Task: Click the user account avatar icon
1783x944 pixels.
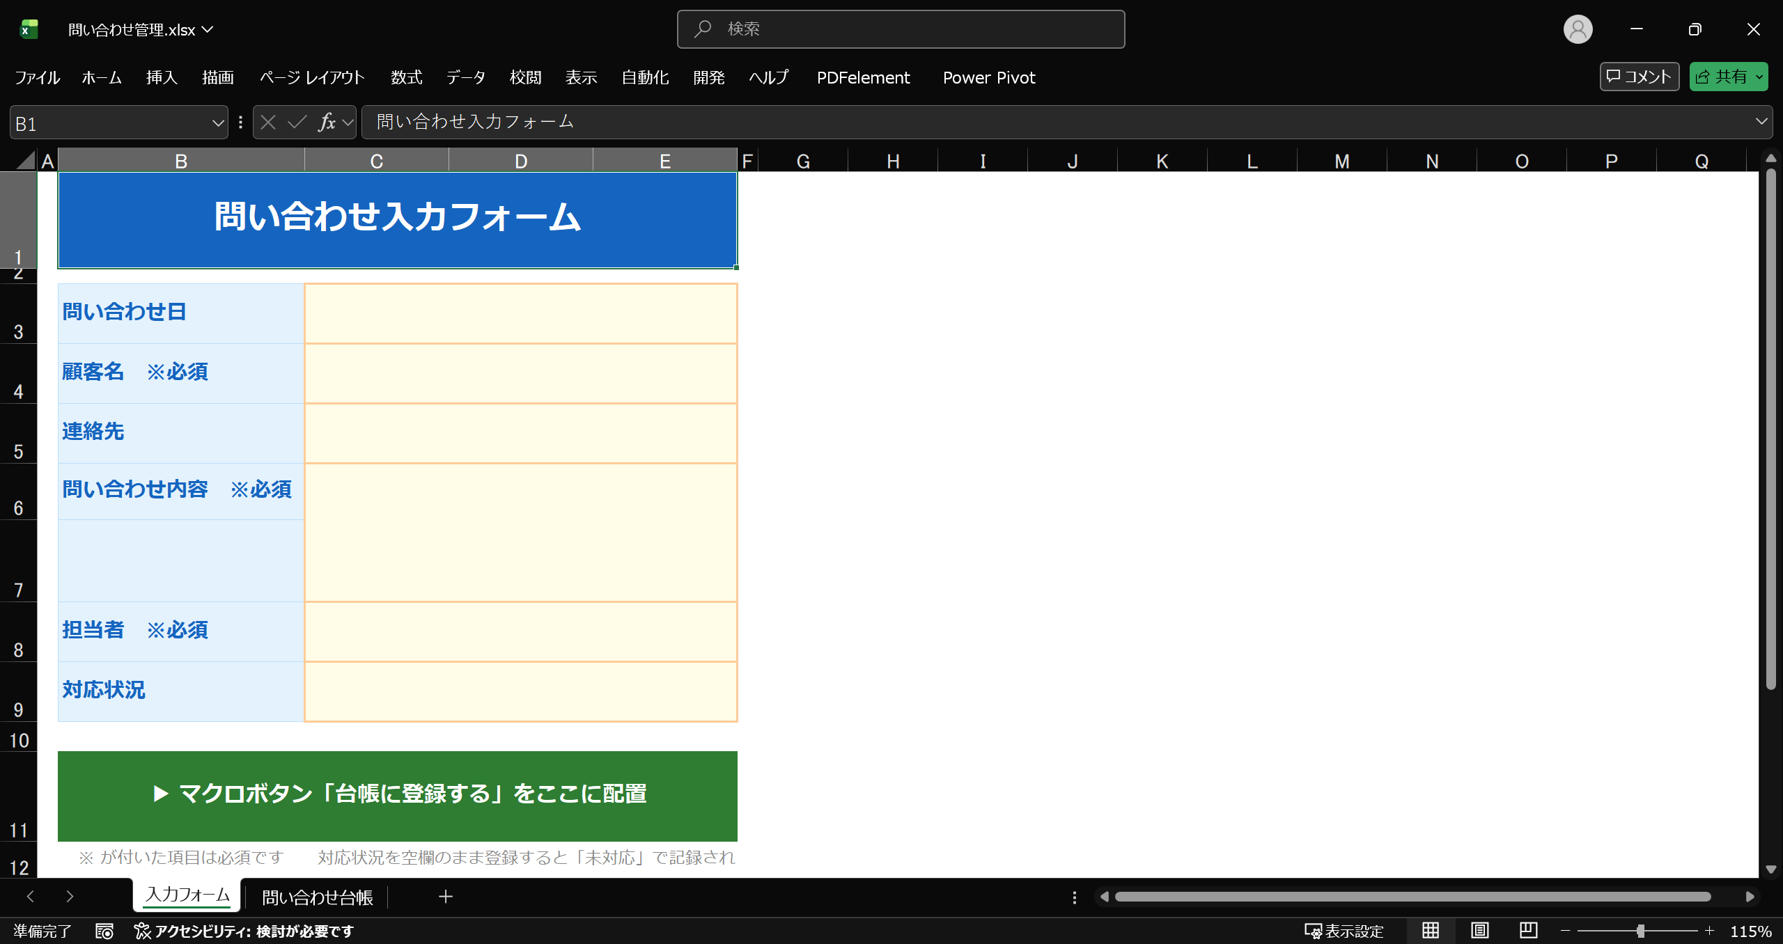Action: 1578,29
